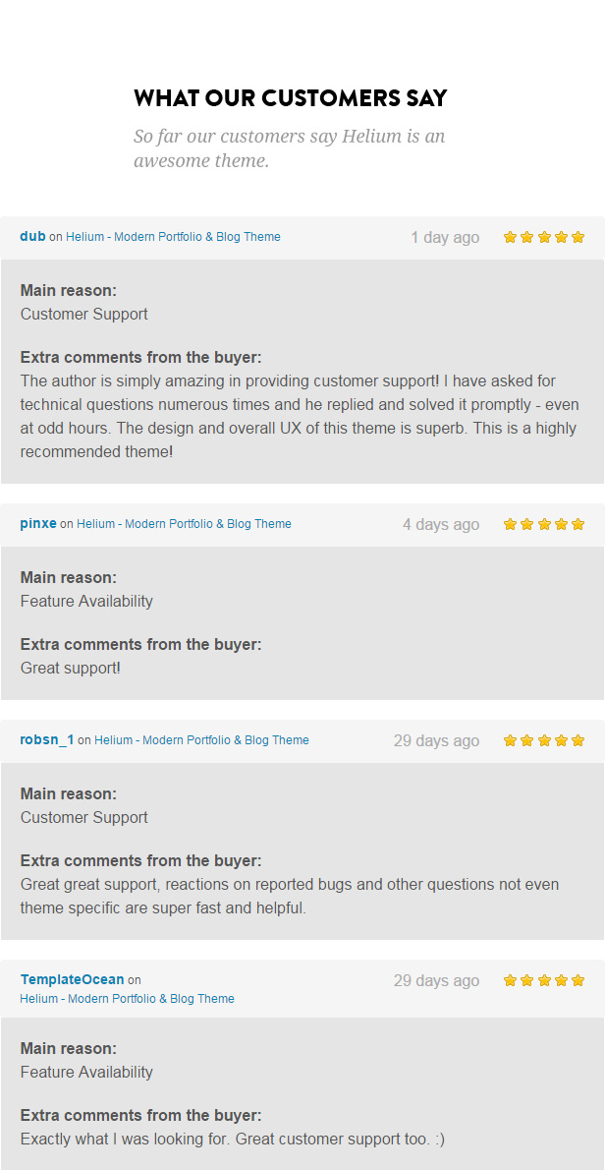
Task: Open Helium theme link in dub's review
Action: 173,237
